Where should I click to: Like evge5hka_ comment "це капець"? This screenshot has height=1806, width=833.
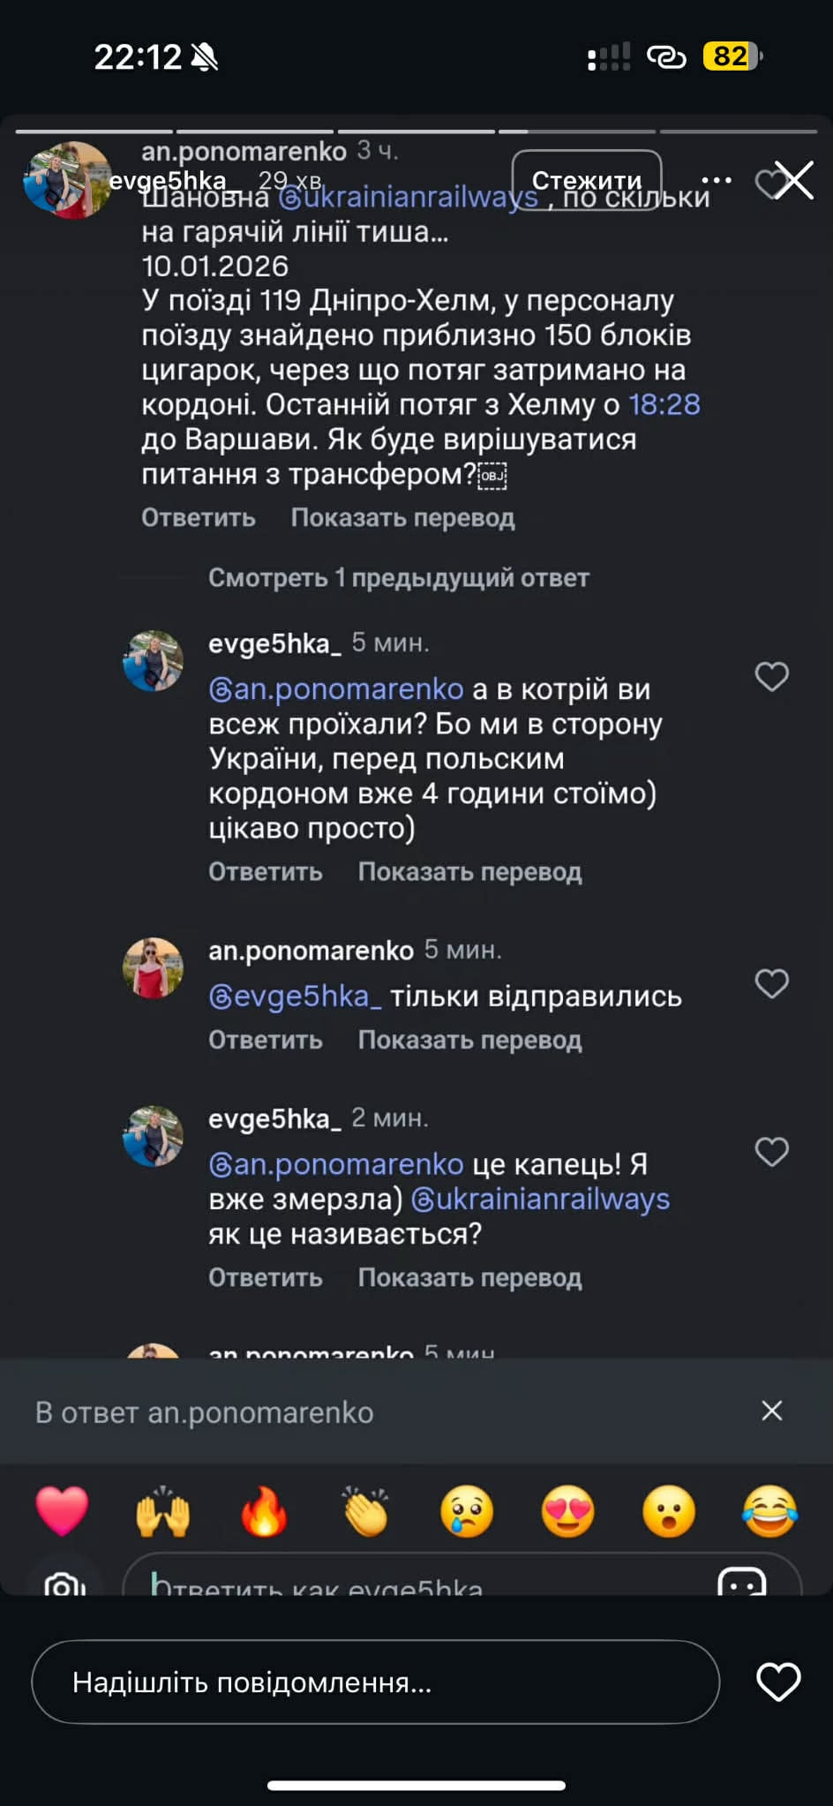[771, 1152]
